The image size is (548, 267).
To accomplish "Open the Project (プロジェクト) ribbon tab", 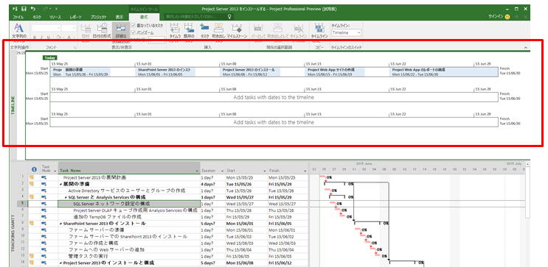I will point(99,17).
